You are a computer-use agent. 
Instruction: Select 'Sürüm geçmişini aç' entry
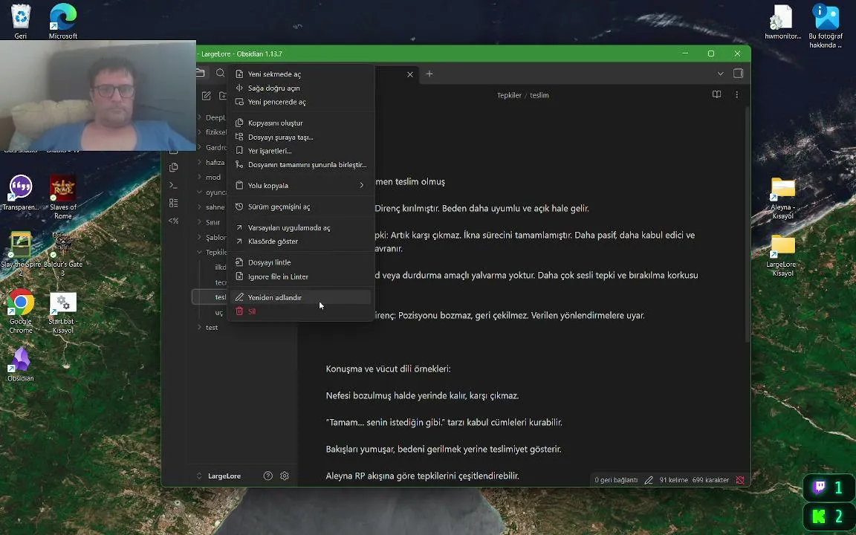pyautogui.click(x=302, y=207)
